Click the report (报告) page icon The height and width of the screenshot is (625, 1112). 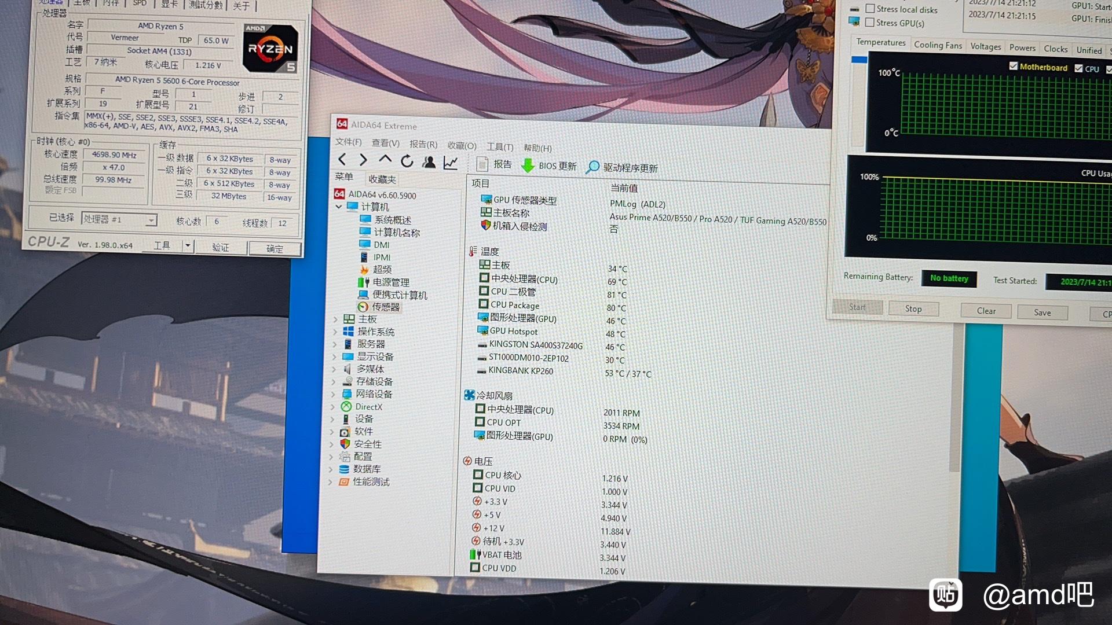(482, 164)
